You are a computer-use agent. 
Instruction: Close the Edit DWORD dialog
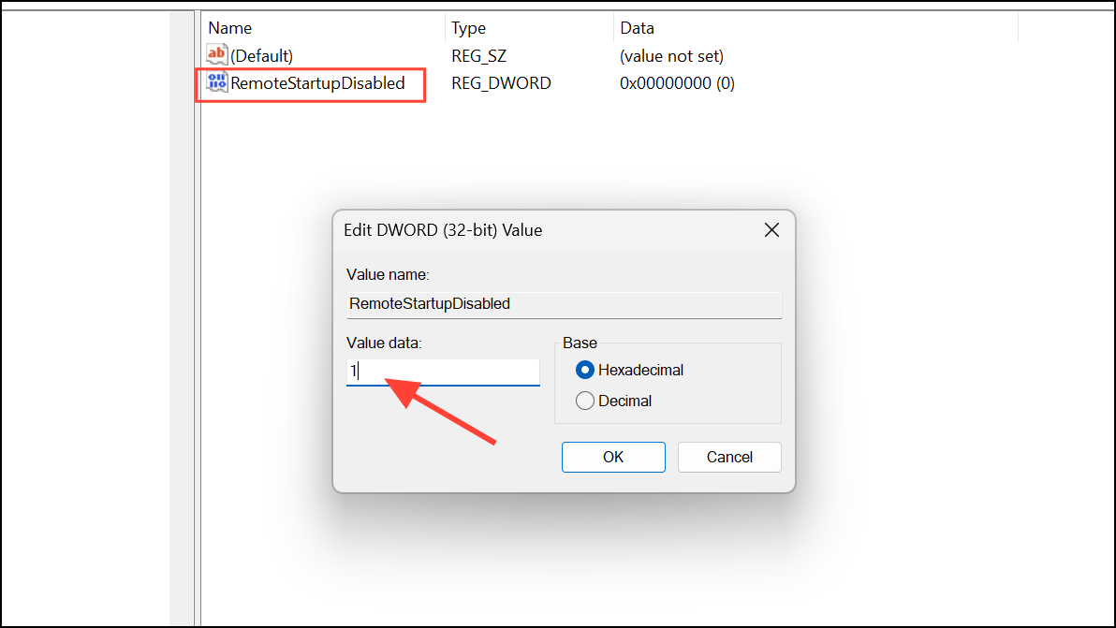[x=771, y=229]
